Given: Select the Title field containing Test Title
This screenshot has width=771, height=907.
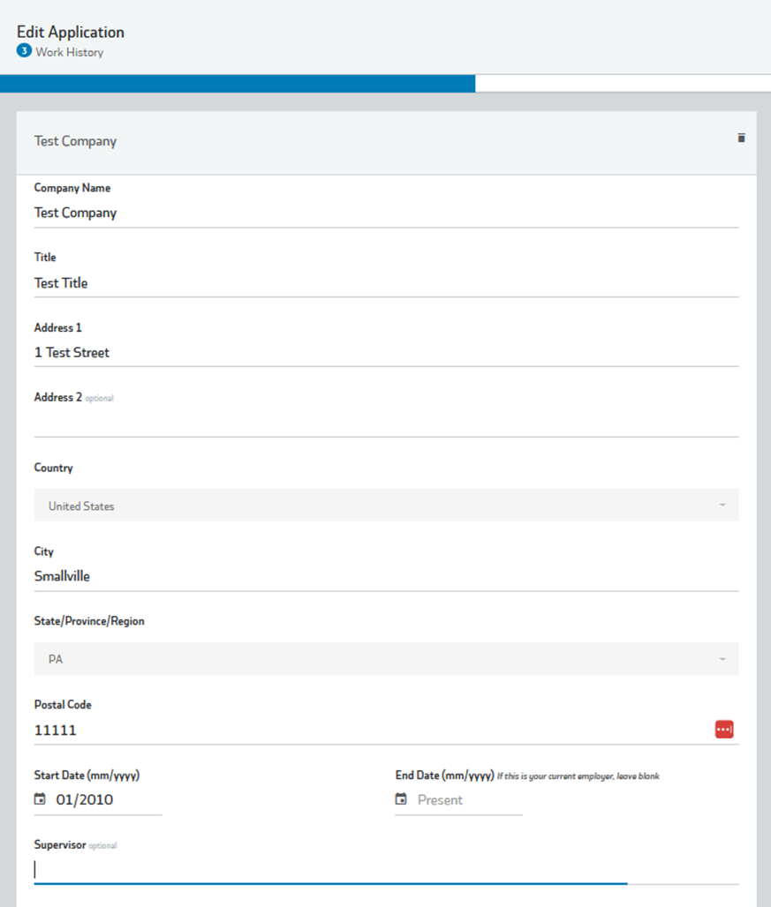Looking at the screenshot, I should pyautogui.click(x=386, y=283).
